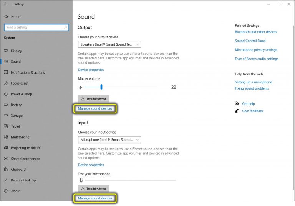Click the search magnifier in Find a setting
The height and width of the screenshot is (206, 295).
click(66, 27)
